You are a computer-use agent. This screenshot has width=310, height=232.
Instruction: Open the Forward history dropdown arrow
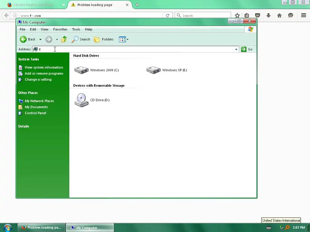point(57,40)
